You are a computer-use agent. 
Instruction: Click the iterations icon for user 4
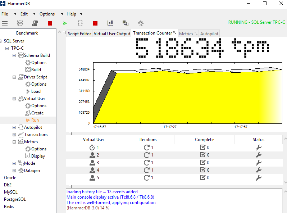click(147, 170)
